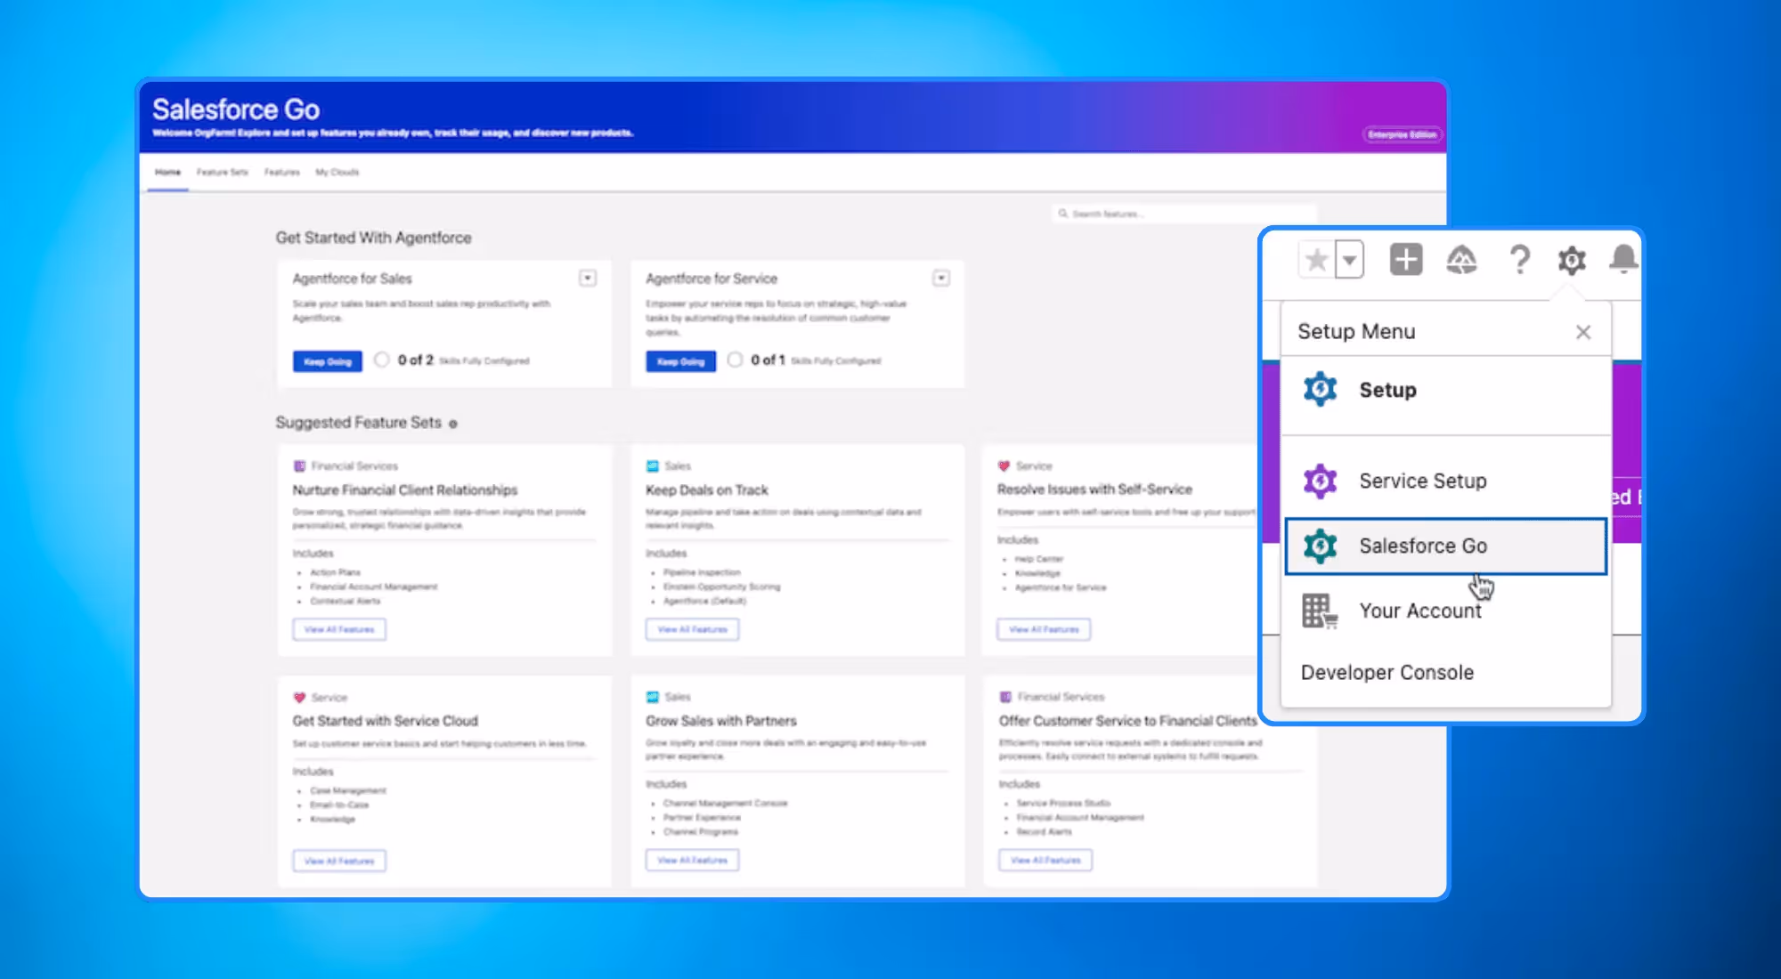Open Agentforce for Service card dropdown
The width and height of the screenshot is (1781, 979).
point(941,279)
